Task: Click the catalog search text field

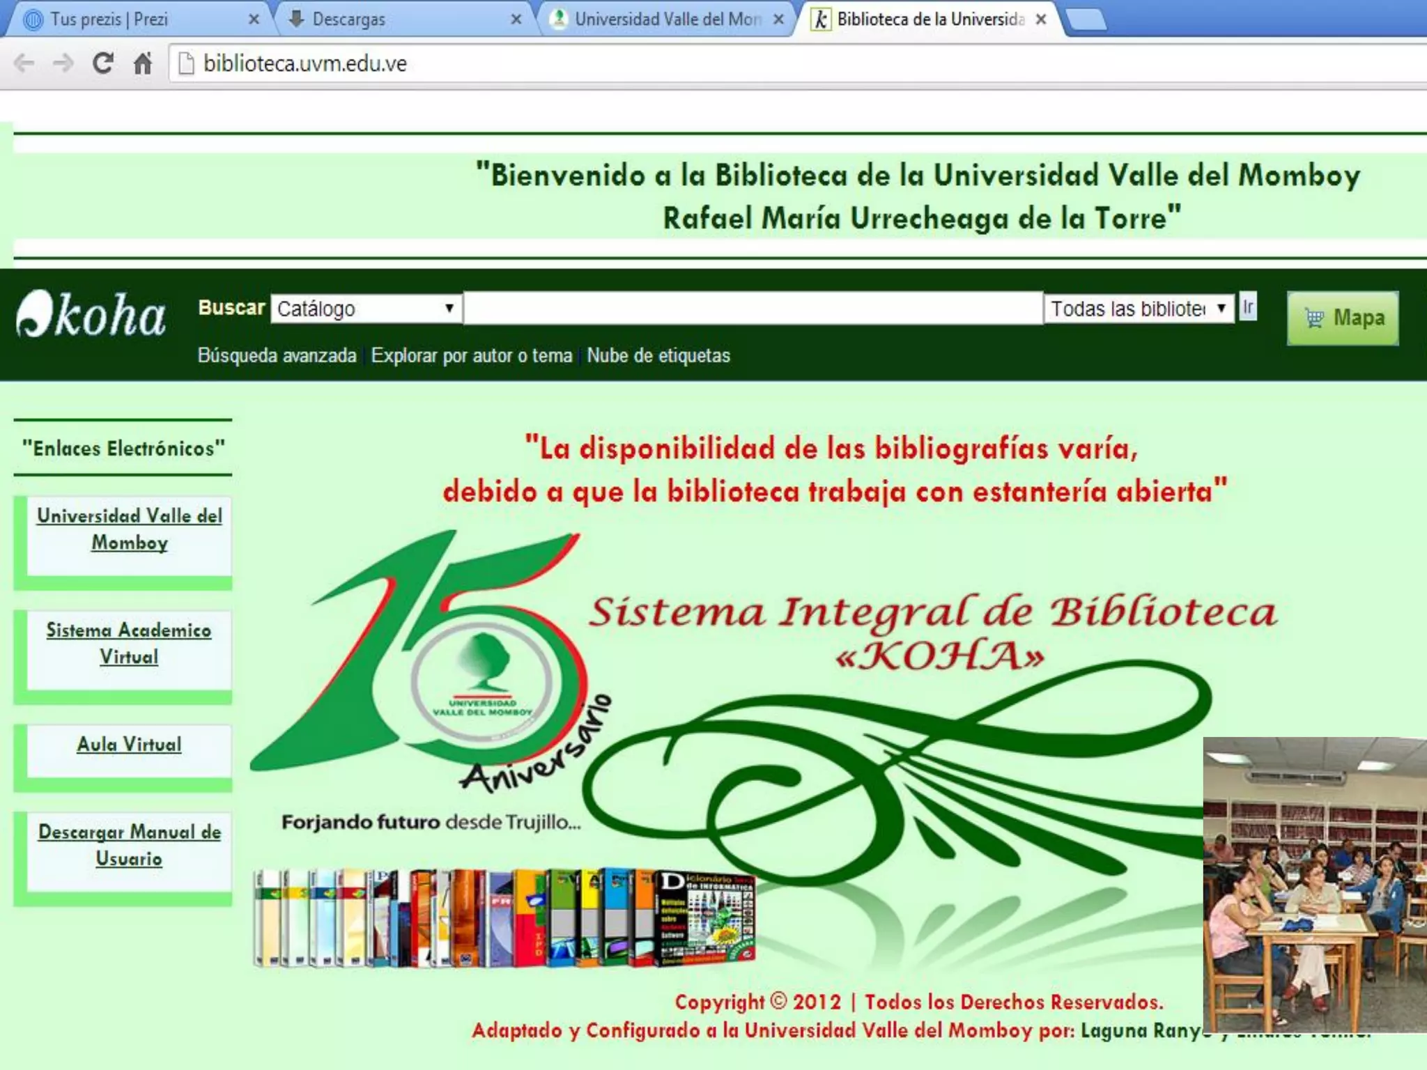Action: click(x=753, y=309)
